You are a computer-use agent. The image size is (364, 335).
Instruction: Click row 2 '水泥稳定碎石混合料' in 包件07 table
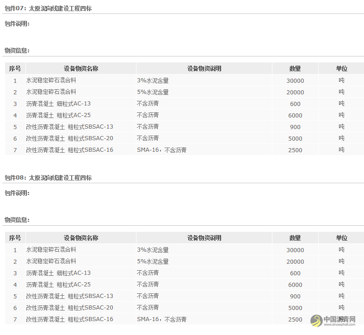(51, 92)
